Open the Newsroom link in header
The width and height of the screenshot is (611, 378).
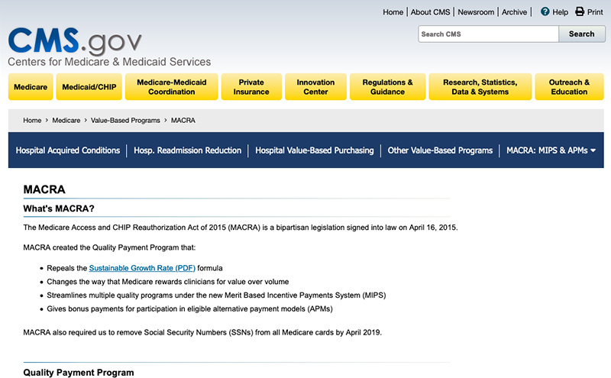click(x=476, y=12)
